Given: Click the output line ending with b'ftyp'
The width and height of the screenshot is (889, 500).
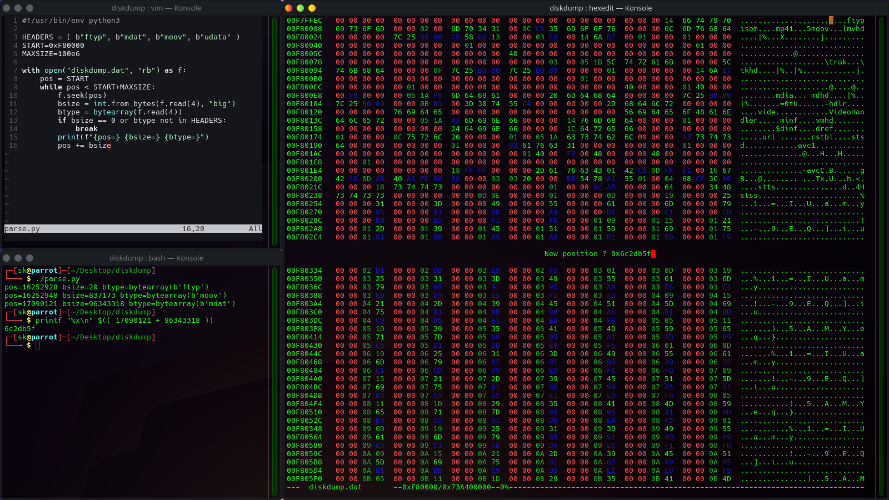Looking at the screenshot, I should (107, 287).
